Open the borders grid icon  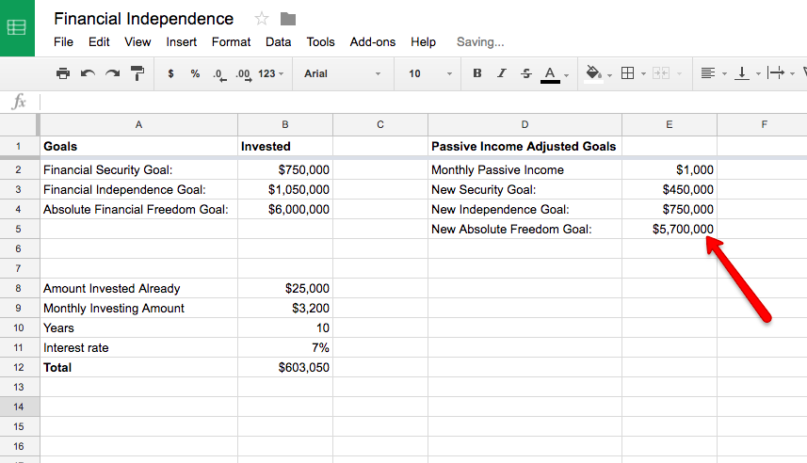pos(627,73)
